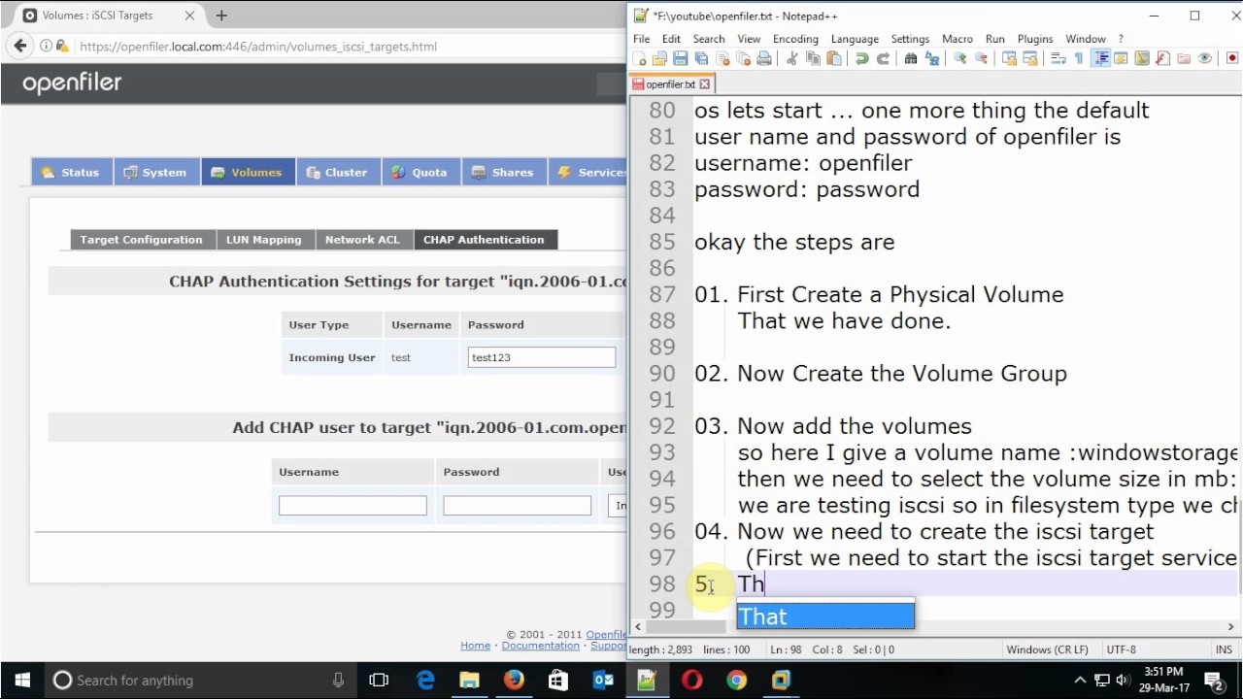Create a new file in Notepad++ toolbar
The image size is (1243, 699).
point(639,58)
